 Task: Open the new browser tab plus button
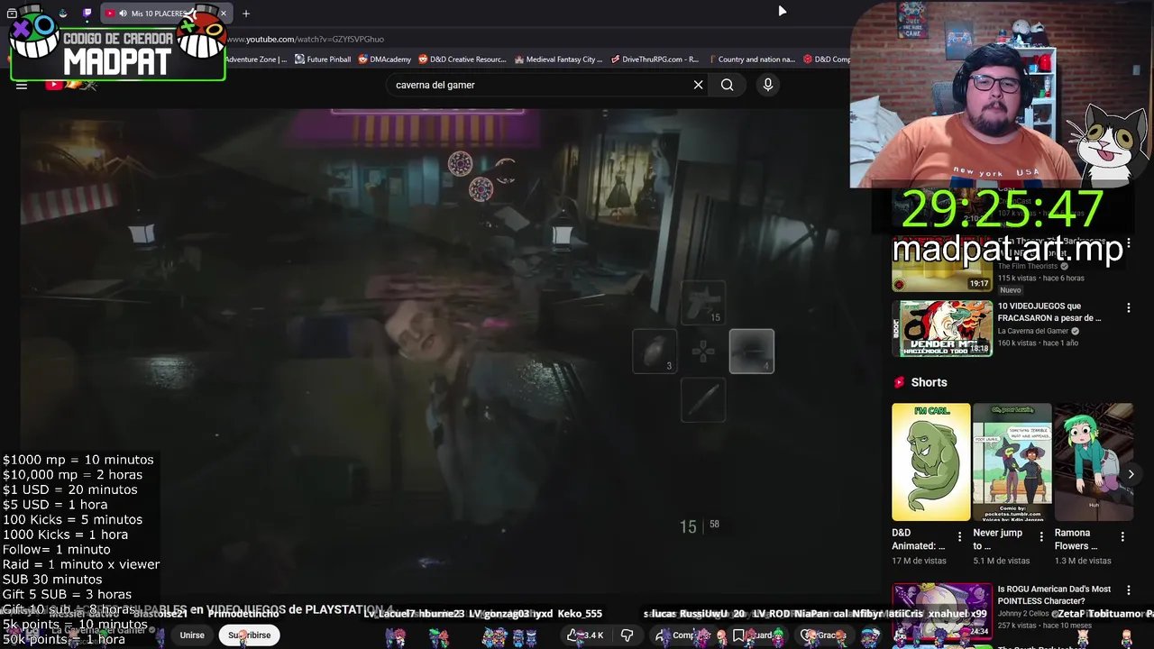click(246, 14)
